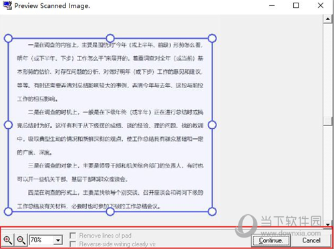Zoom in on the scanned image

click(x=7, y=240)
